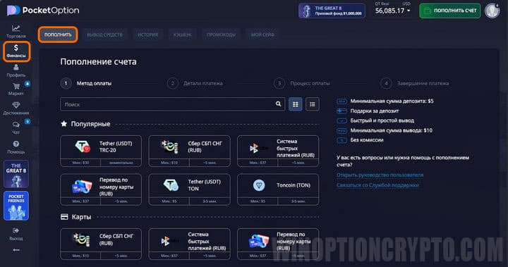Click step 3 Процесс оплаты

[x=302, y=84]
